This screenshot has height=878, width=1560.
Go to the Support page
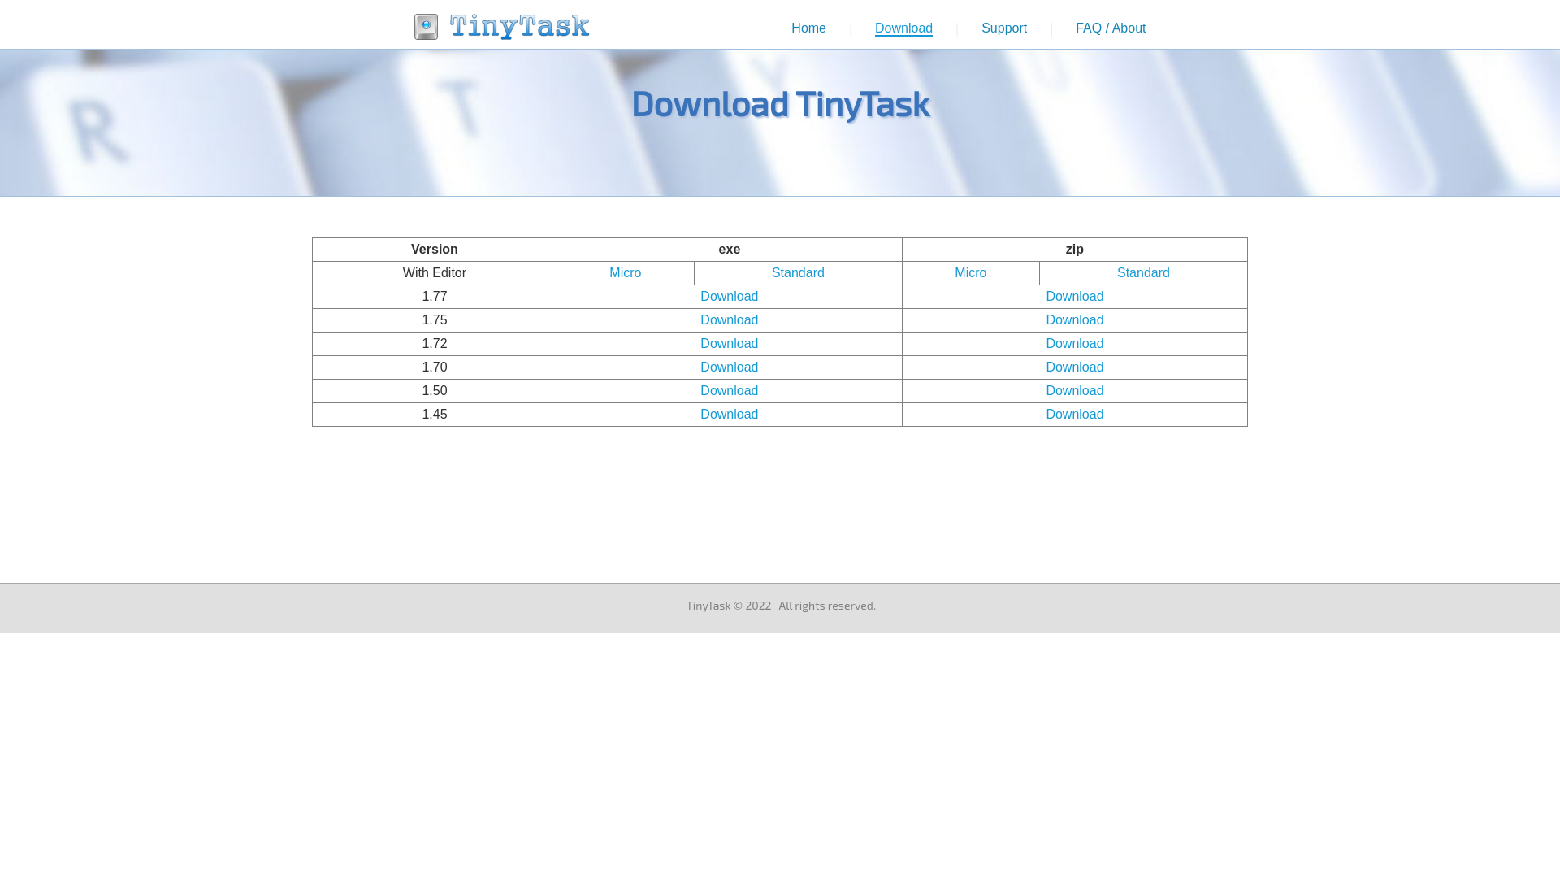(1004, 28)
